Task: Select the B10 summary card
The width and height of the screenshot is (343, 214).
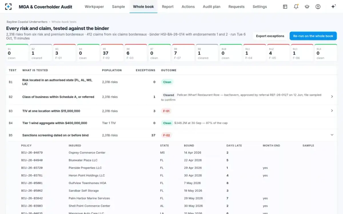Action: [231, 53]
